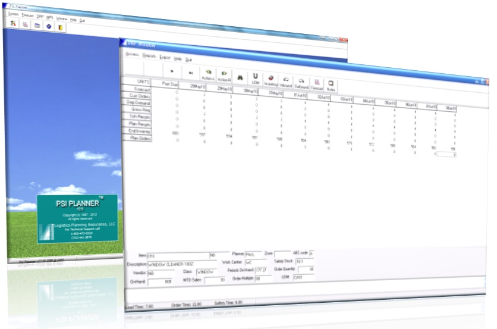The width and height of the screenshot is (497, 329).
Task: Click the Order Multiple input field
Action: coord(263,278)
